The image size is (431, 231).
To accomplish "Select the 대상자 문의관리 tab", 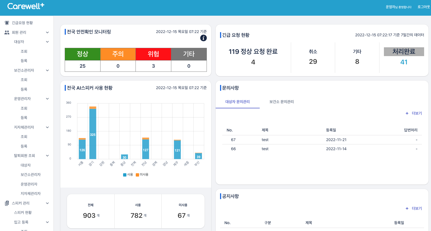I will [237, 102].
